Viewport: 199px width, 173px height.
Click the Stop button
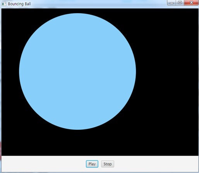coord(108,164)
